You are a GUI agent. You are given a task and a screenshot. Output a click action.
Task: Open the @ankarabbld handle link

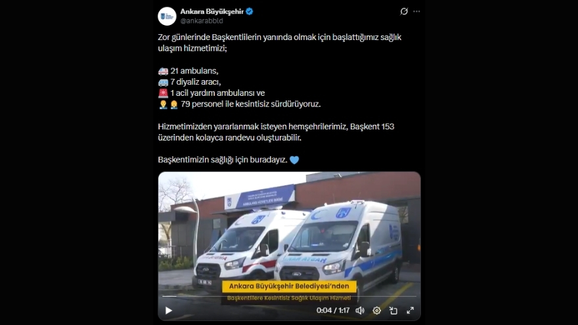(x=202, y=21)
